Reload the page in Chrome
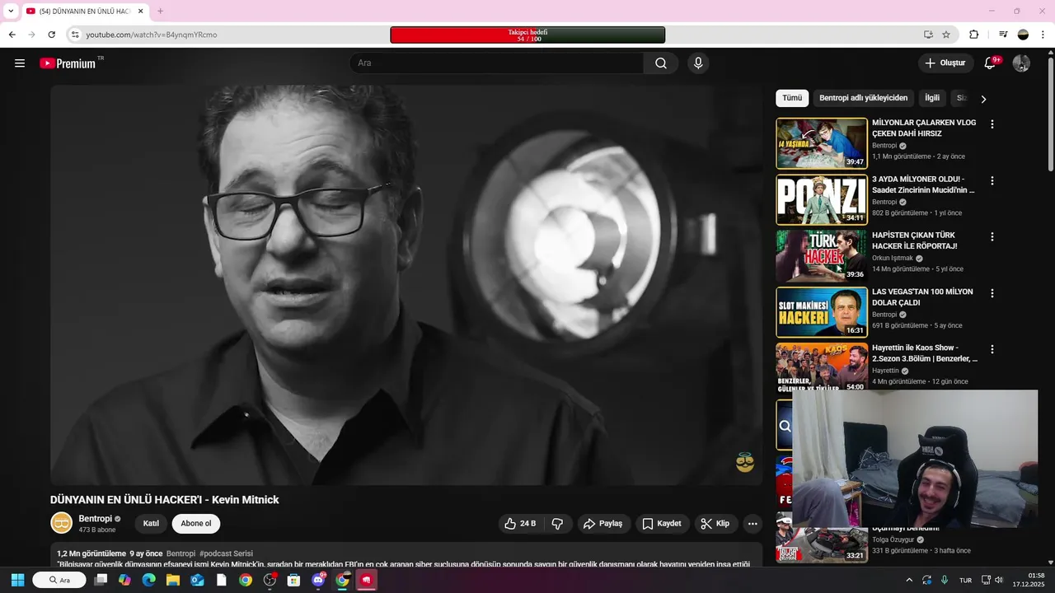 click(52, 35)
